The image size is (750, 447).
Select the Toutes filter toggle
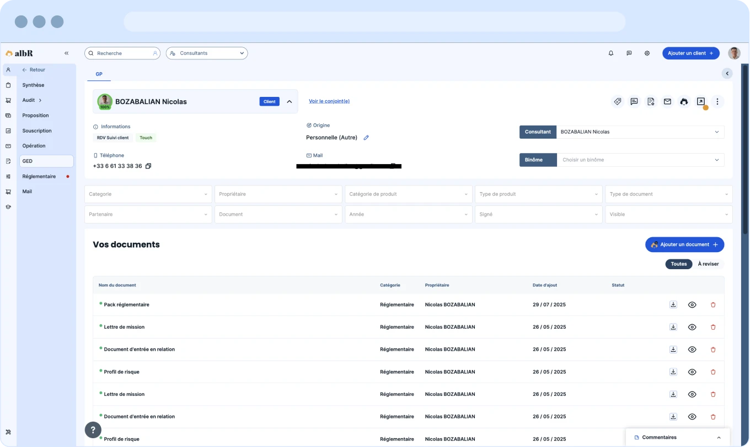(x=678, y=264)
